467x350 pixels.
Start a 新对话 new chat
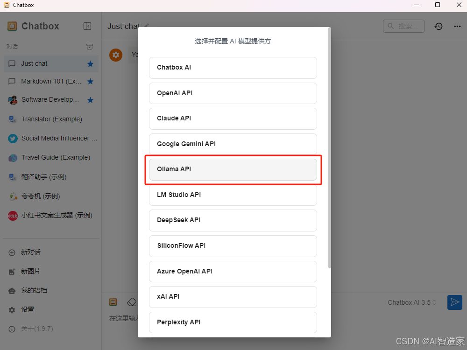[x=51, y=252]
